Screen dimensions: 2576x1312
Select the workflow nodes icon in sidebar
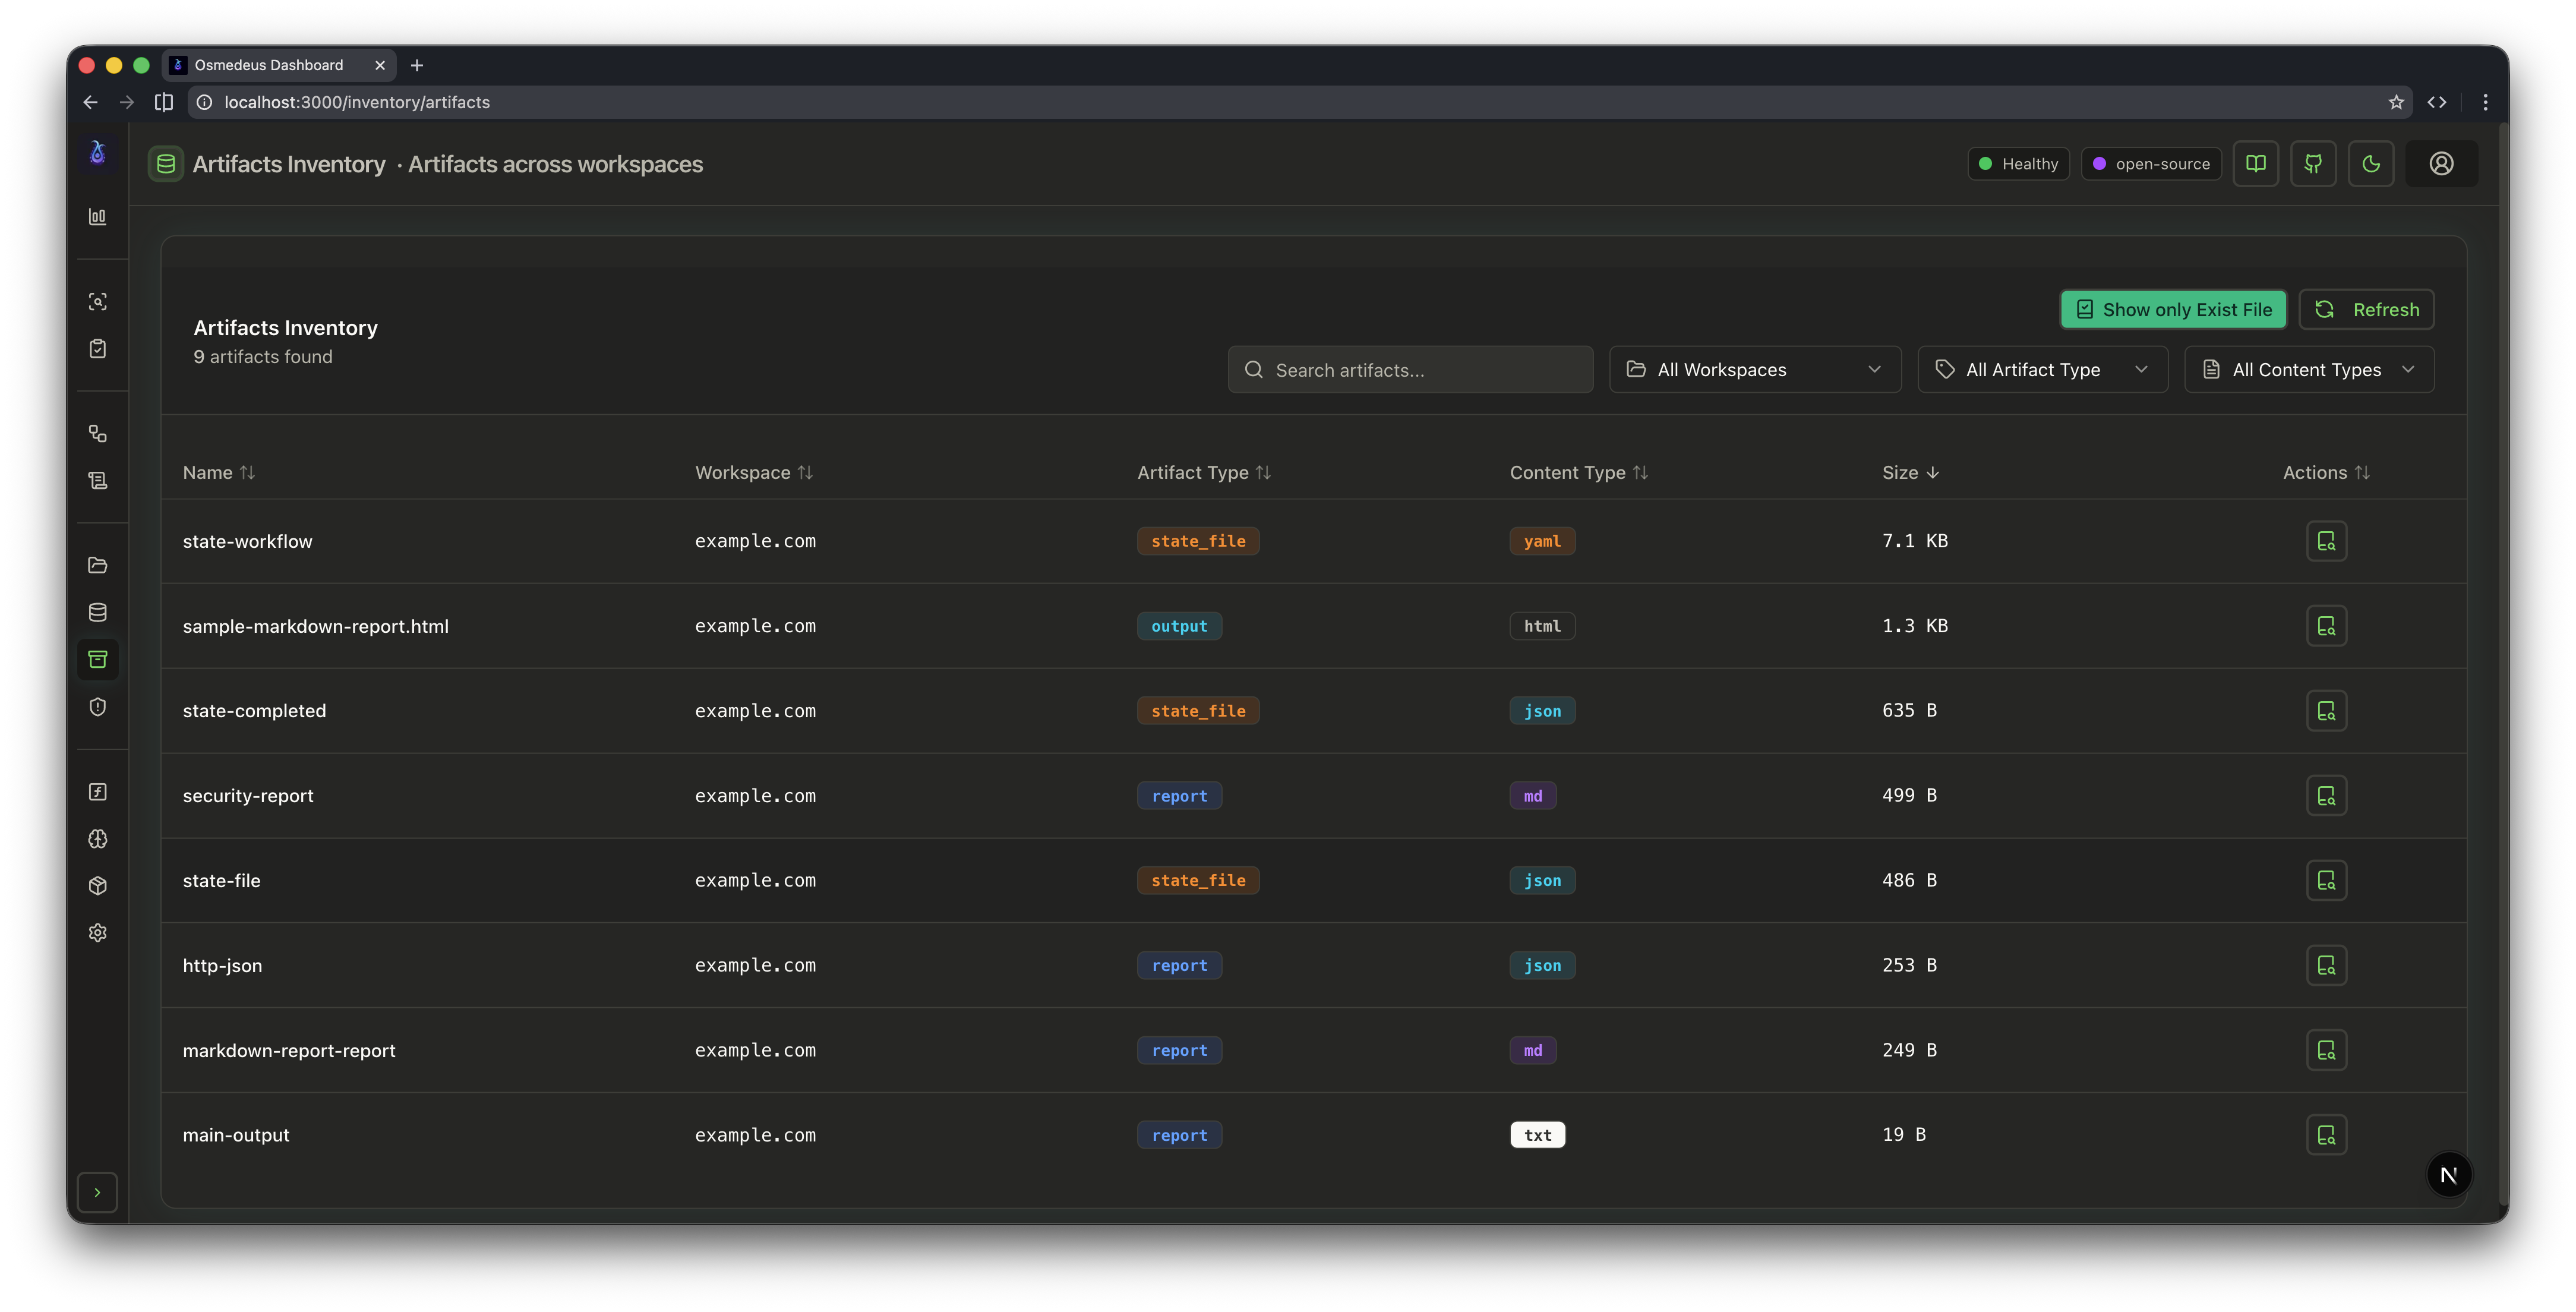(98, 433)
